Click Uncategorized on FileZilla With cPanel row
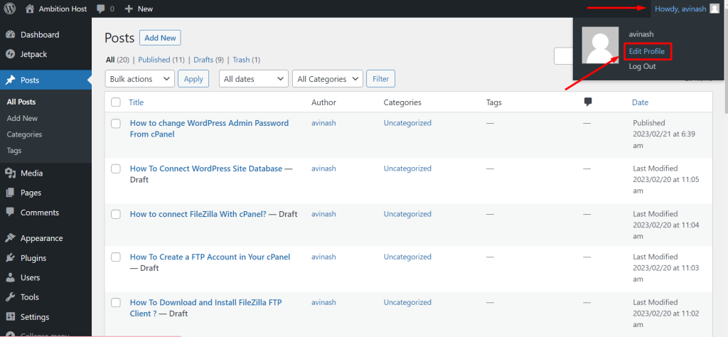728x337 pixels. (x=407, y=214)
